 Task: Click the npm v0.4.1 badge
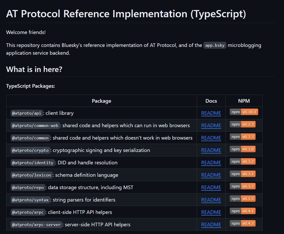pyautogui.click(x=243, y=211)
